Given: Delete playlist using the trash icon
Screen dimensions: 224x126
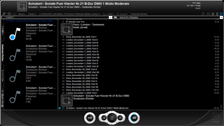Looking at the screenshot, I should click(217, 14).
